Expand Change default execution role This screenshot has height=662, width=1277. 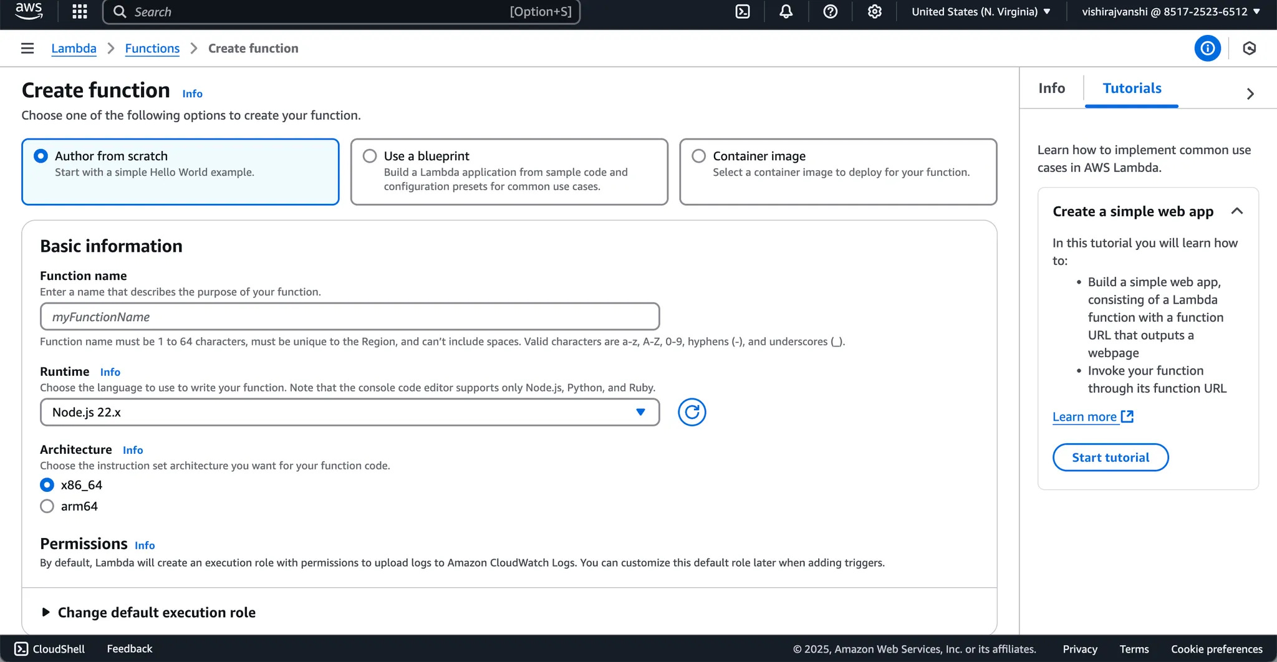click(148, 612)
